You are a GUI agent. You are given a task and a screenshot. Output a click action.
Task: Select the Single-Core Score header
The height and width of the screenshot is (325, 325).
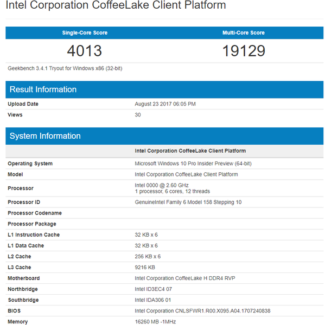pos(85,32)
